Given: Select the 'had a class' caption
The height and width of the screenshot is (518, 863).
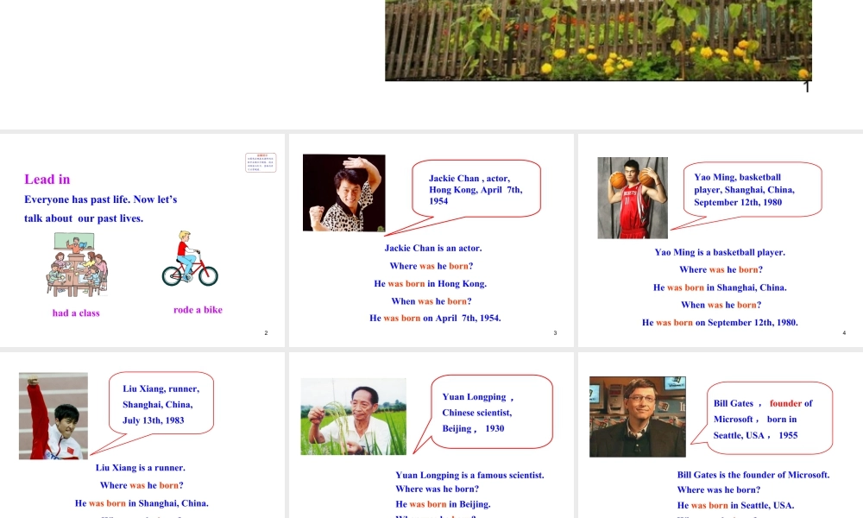Looking at the screenshot, I should (76, 313).
